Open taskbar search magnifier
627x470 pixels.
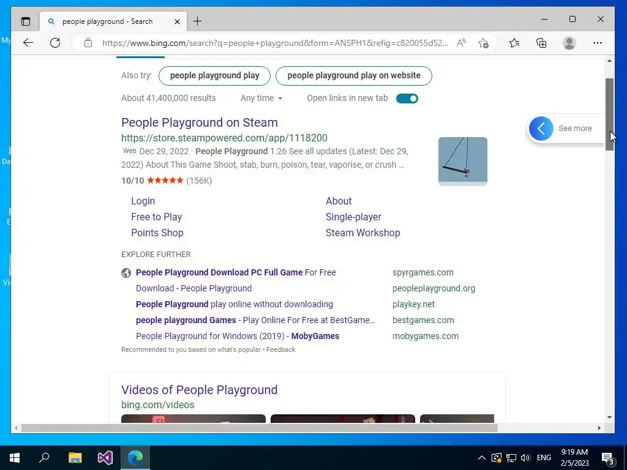tap(44, 458)
